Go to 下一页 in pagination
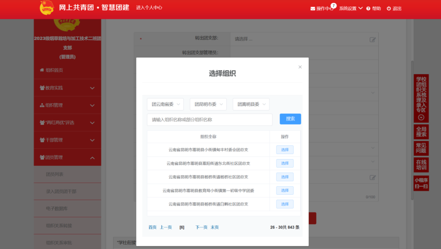The image size is (441, 249). point(201,227)
